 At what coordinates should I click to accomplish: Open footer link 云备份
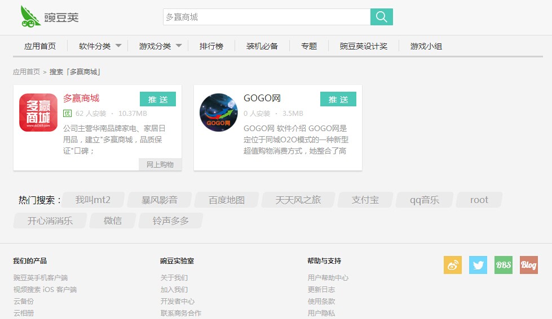24,302
